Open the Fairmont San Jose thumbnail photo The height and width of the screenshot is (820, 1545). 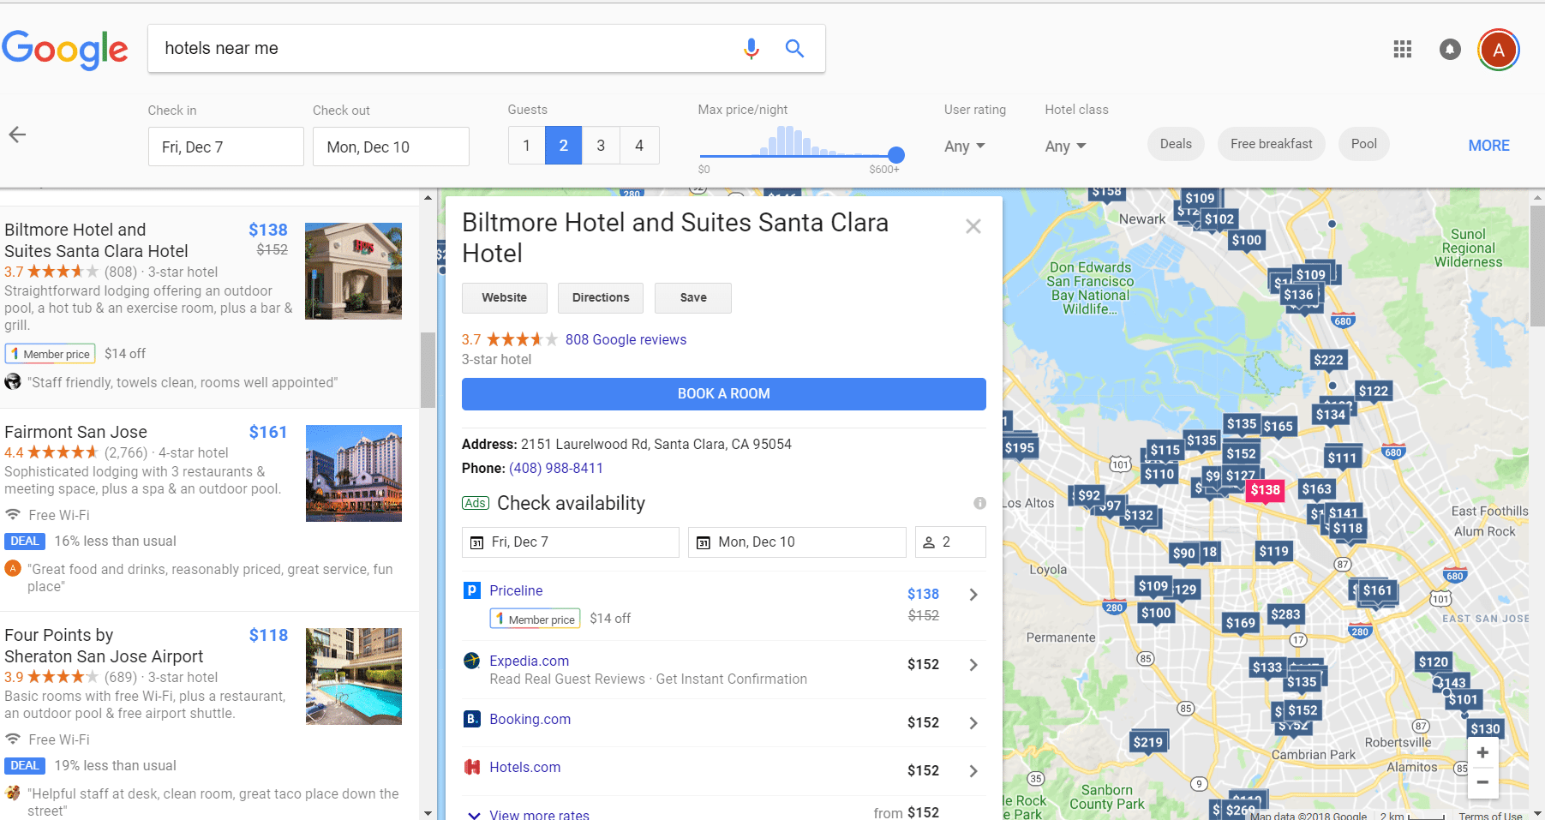click(x=354, y=473)
